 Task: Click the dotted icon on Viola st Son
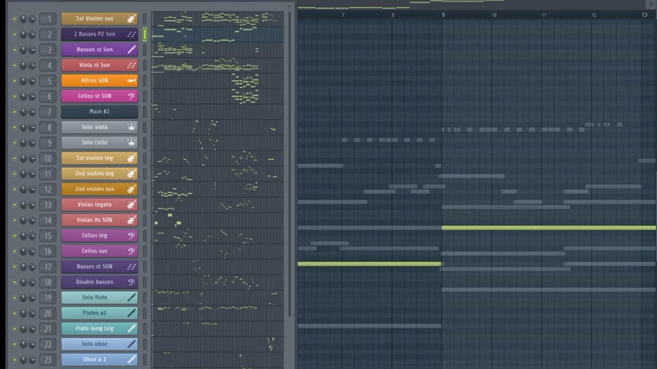tap(131, 65)
